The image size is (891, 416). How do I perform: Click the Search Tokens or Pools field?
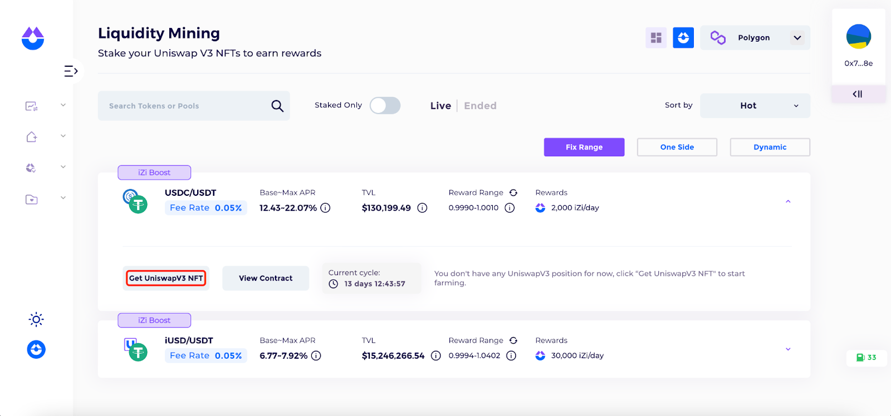194,106
